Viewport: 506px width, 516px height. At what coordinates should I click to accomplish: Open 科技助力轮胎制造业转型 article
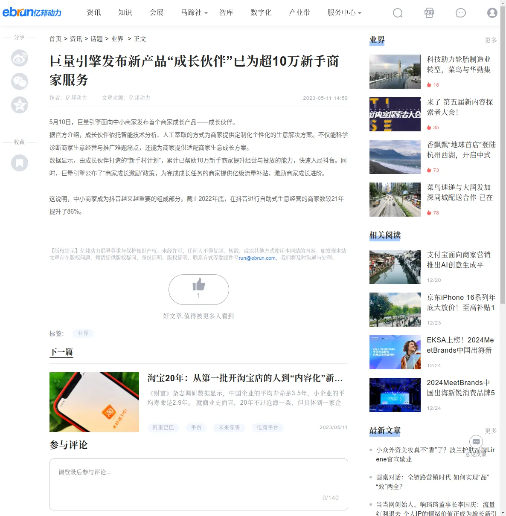click(459, 64)
